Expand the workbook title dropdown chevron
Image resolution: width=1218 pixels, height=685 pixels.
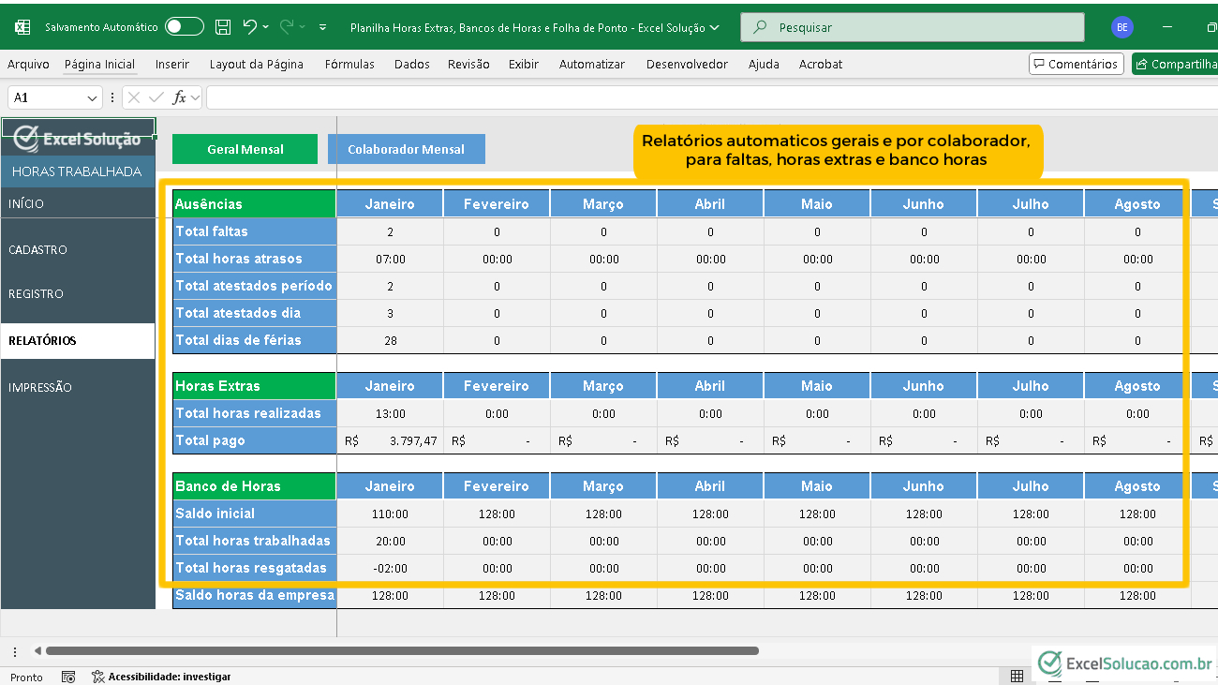pos(715,28)
